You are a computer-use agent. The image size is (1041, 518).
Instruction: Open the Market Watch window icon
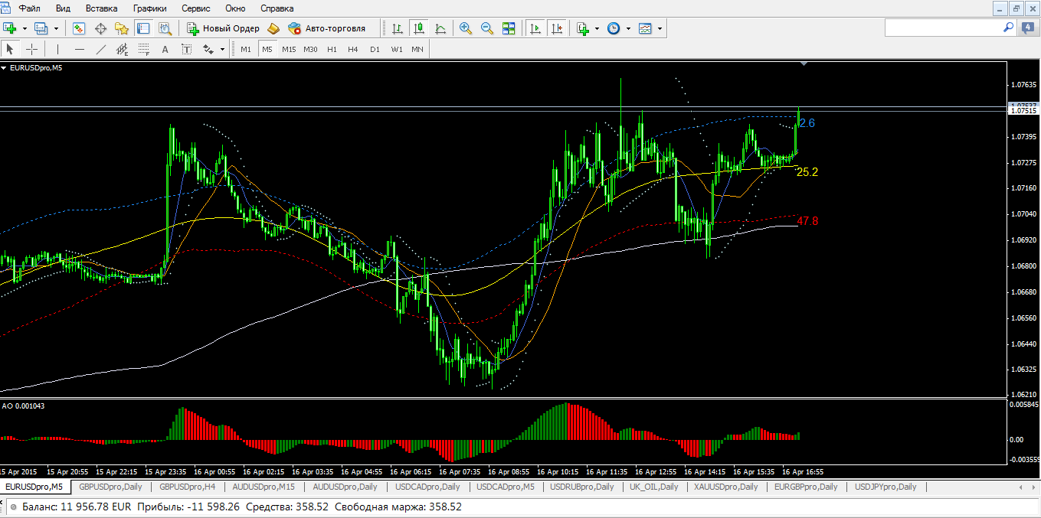(x=79, y=28)
